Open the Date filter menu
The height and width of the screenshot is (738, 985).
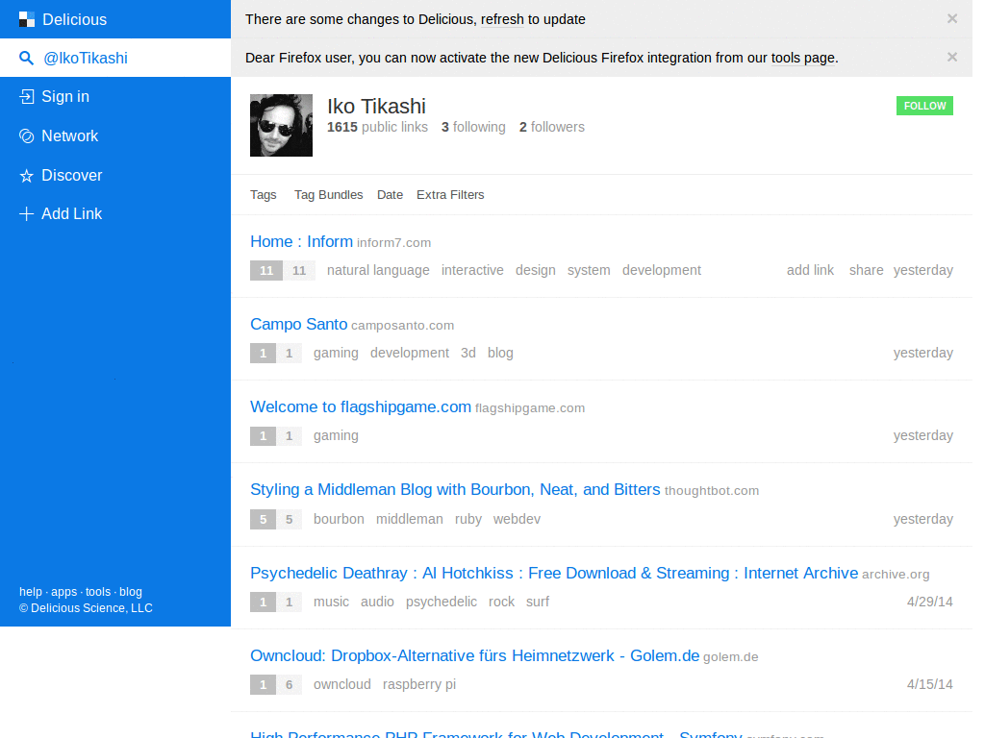[x=390, y=194]
